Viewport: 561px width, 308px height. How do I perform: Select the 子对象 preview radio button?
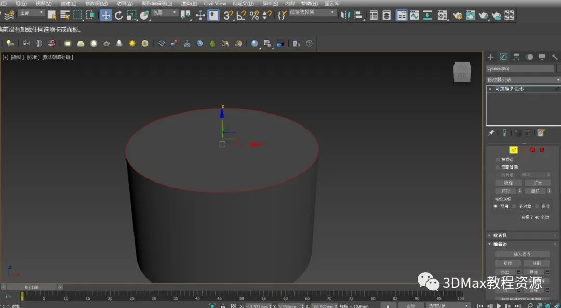pos(514,206)
